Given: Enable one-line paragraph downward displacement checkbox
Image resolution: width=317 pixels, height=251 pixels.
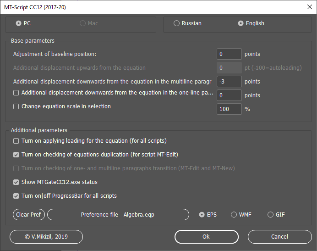Looking at the screenshot, I should [16, 93].
